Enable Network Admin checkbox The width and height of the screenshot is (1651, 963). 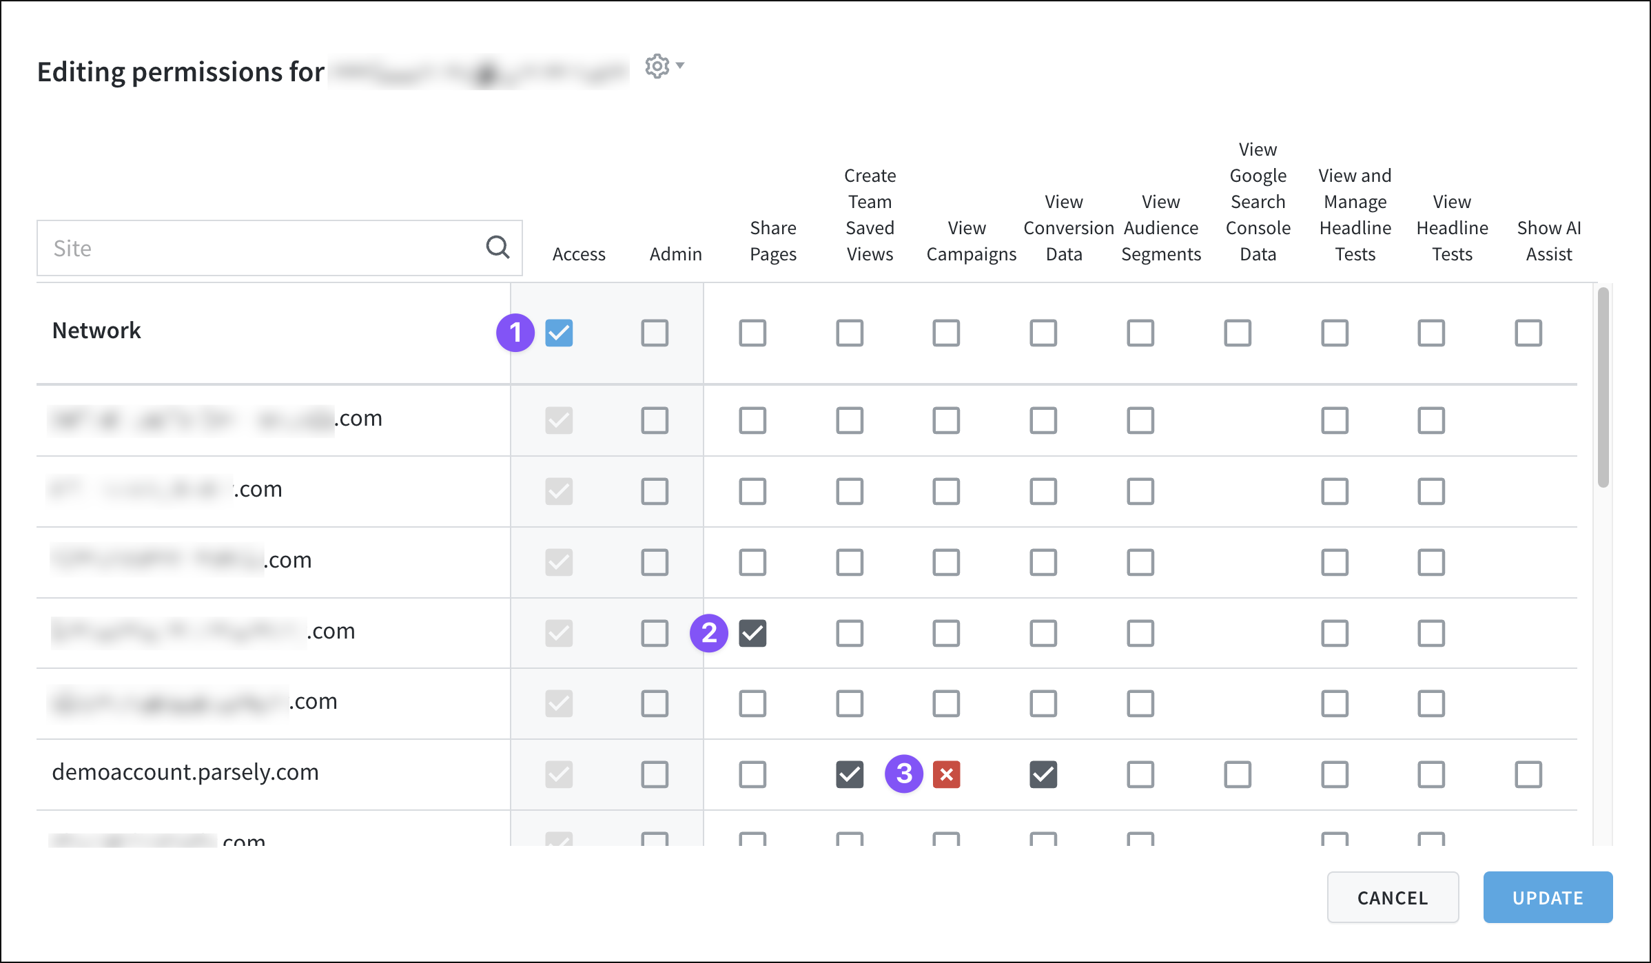pos(655,333)
